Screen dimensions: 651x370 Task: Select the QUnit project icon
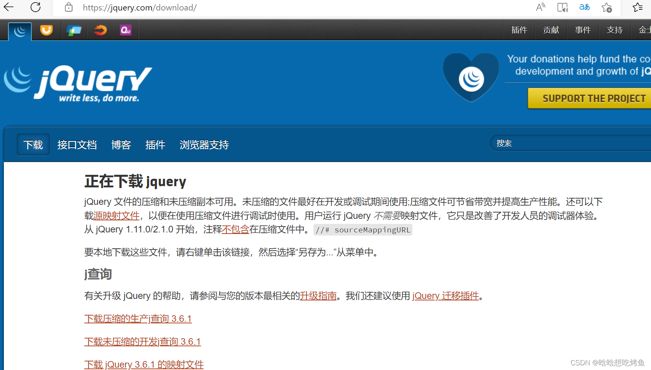coord(125,30)
